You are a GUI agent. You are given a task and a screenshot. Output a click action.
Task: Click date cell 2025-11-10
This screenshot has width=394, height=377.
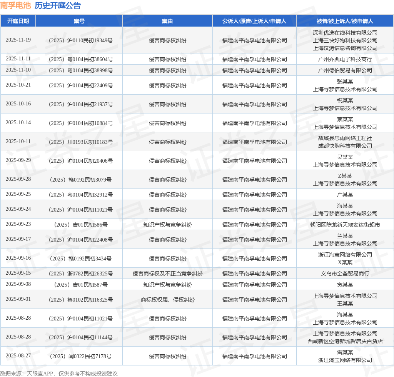tap(18, 70)
